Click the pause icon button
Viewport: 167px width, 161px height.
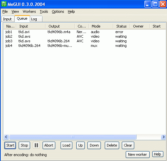[x=36, y=145]
